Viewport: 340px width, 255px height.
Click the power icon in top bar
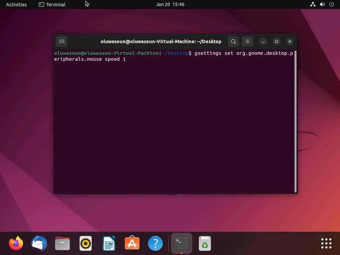(331, 4)
